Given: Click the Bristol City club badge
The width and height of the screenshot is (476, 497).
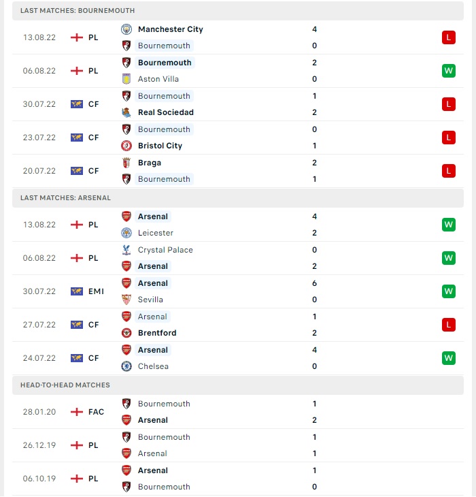Looking at the screenshot, I should click(126, 146).
